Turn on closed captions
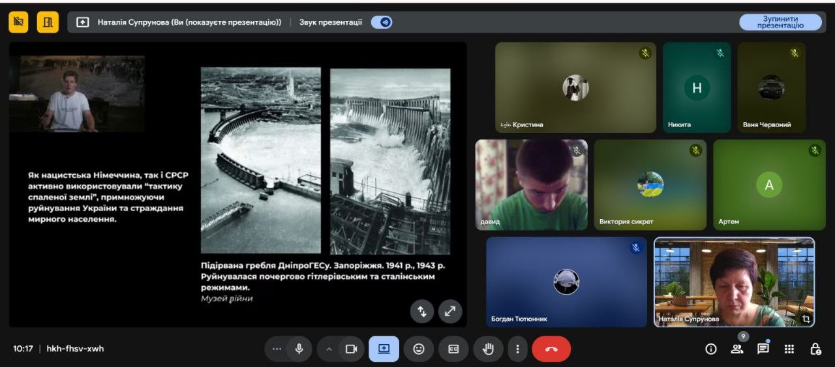This screenshot has height=367, width=835. (453, 349)
